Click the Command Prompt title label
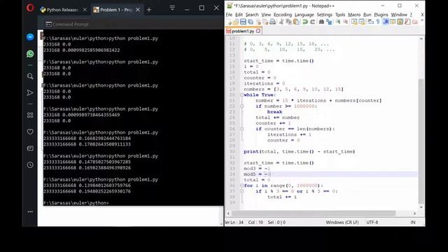Image resolution: width=448 pixels, height=252 pixels. point(71,24)
